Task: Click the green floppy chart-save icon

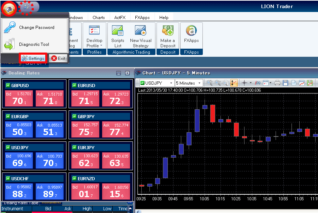Action: [310, 83]
